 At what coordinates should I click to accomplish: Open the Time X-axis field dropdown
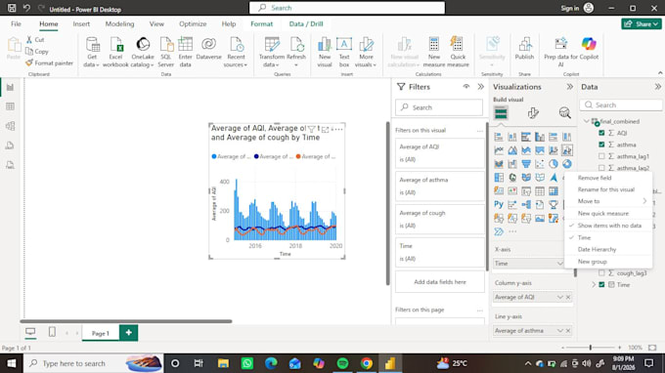tap(559, 264)
